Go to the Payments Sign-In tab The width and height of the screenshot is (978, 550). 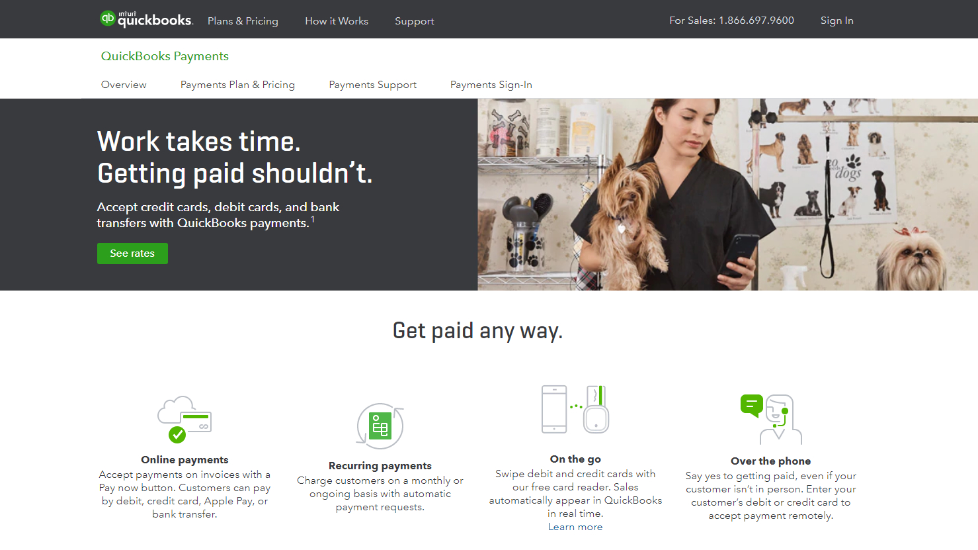(491, 85)
